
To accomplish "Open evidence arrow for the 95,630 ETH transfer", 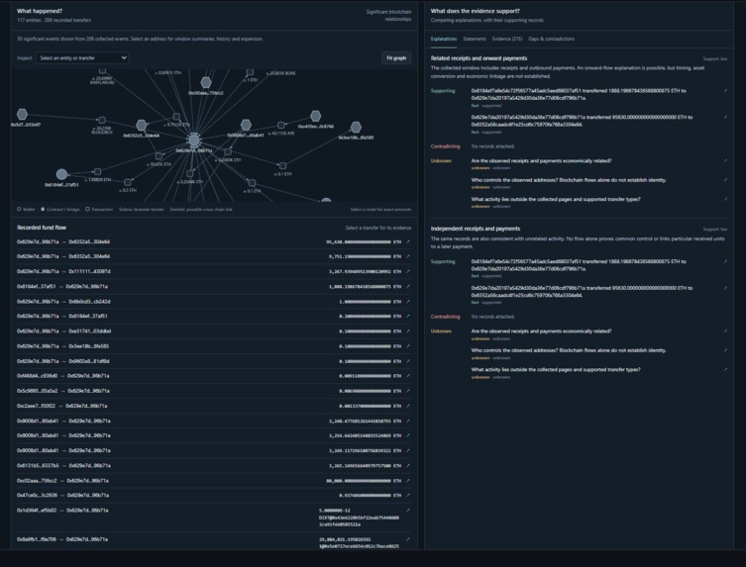I will tap(408, 241).
